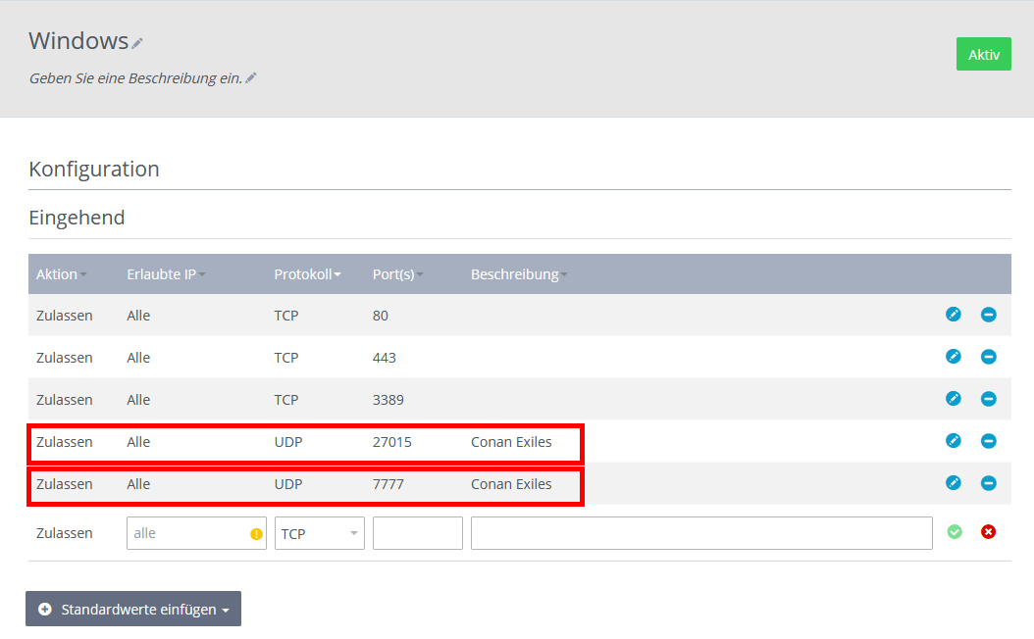
Task: Edit the port 80 rule
Action: point(953,315)
